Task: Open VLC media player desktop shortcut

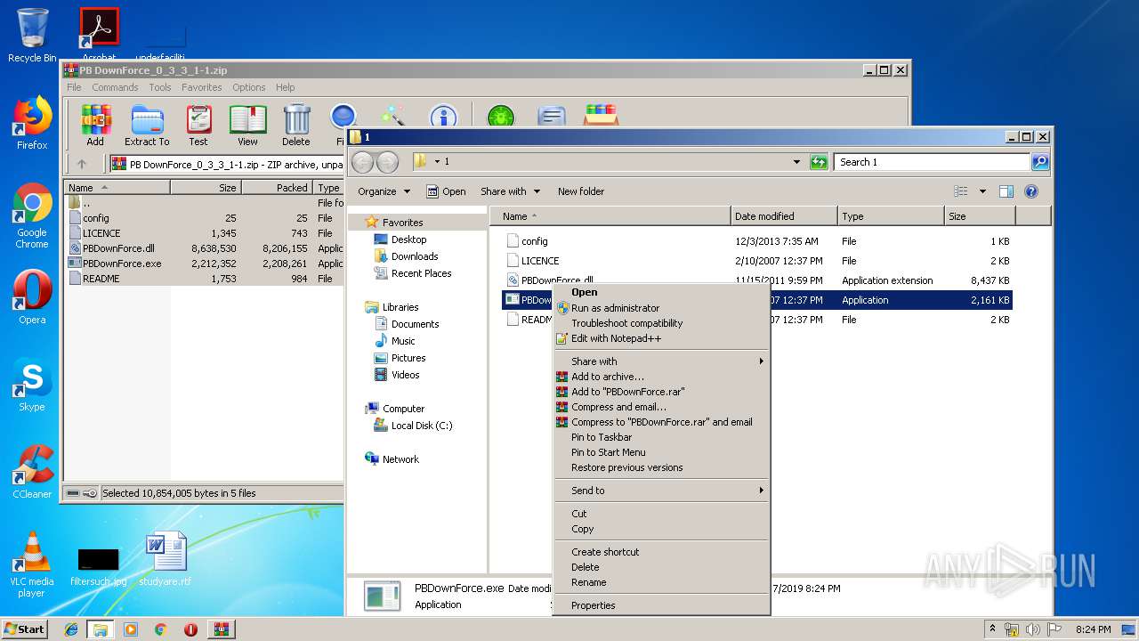Action: coord(32,564)
